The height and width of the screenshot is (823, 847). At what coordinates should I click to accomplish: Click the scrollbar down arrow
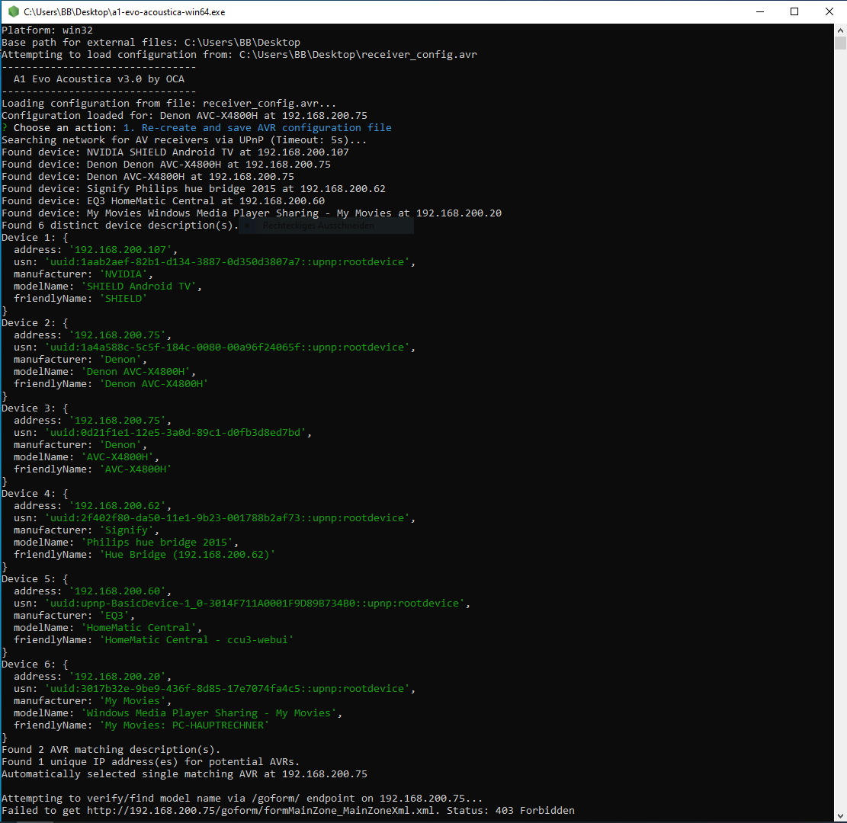pyautogui.click(x=840, y=816)
